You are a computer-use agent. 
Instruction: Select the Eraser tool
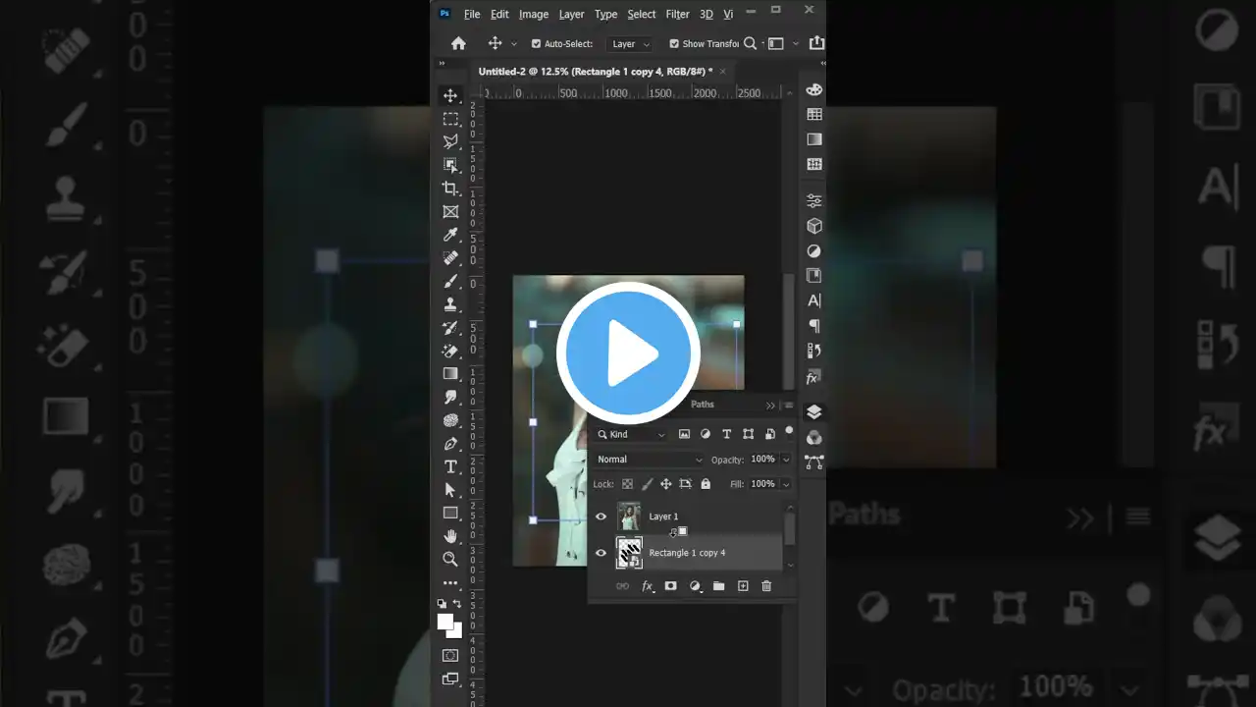click(450, 351)
